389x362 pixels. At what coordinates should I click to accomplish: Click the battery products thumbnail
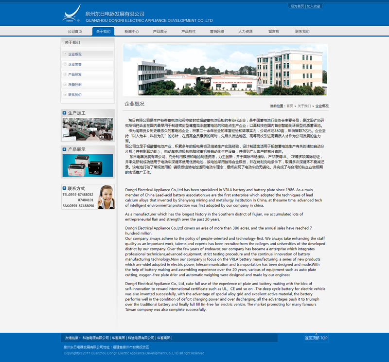tap(88, 165)
